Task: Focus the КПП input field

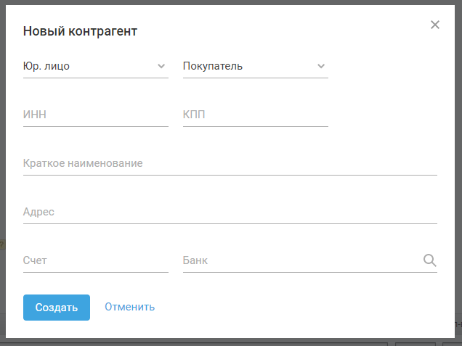Action: tap(255, 115)
